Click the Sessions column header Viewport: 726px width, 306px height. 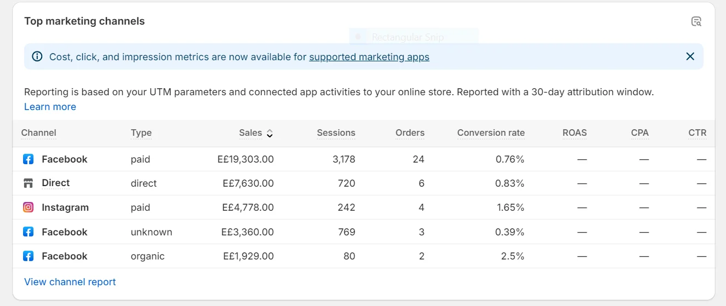click(336, 132)
